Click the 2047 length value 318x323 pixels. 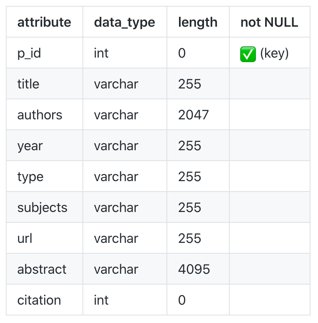click(x=193, y=115)
